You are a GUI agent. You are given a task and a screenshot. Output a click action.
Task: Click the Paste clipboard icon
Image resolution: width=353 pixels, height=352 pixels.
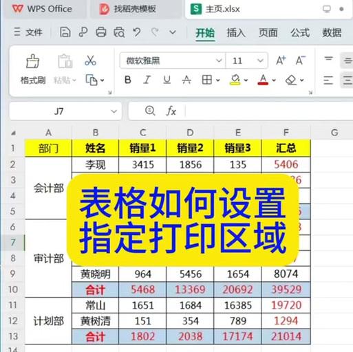65,61
